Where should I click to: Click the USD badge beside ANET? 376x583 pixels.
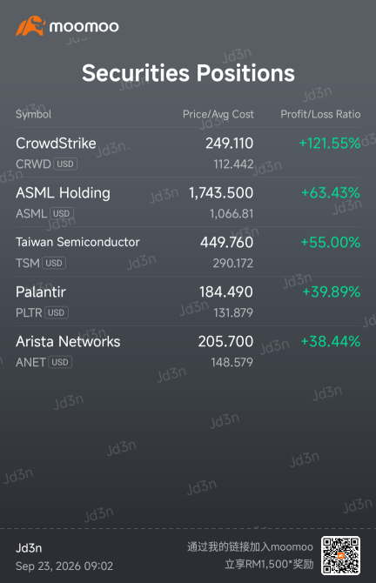(x=60, y=362)
